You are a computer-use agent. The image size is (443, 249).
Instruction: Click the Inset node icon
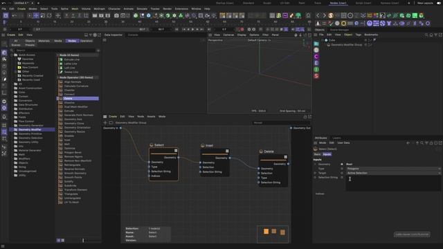(203, 145)
